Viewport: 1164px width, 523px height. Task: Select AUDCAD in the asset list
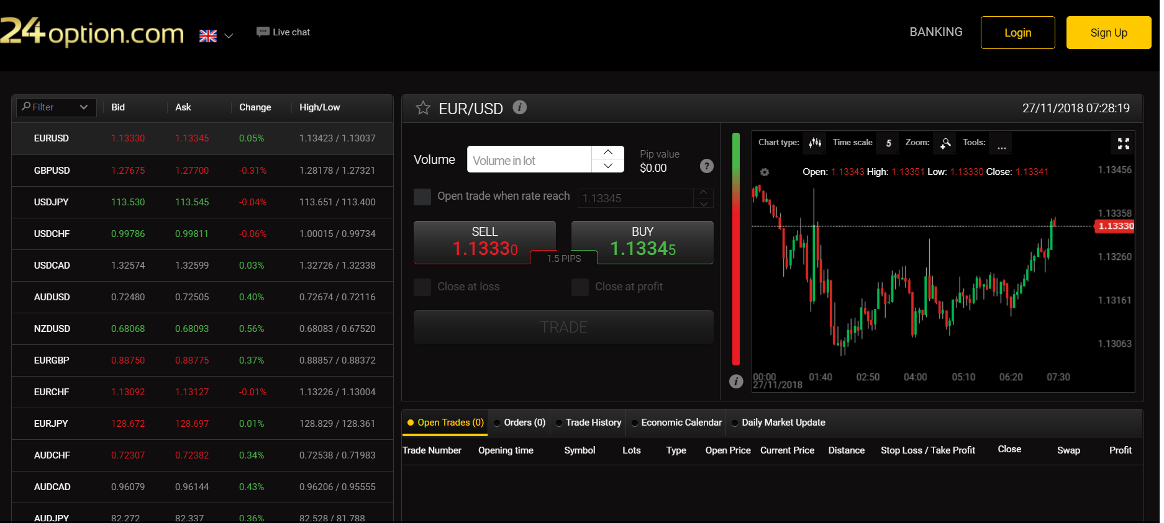(x=202, y=487)
